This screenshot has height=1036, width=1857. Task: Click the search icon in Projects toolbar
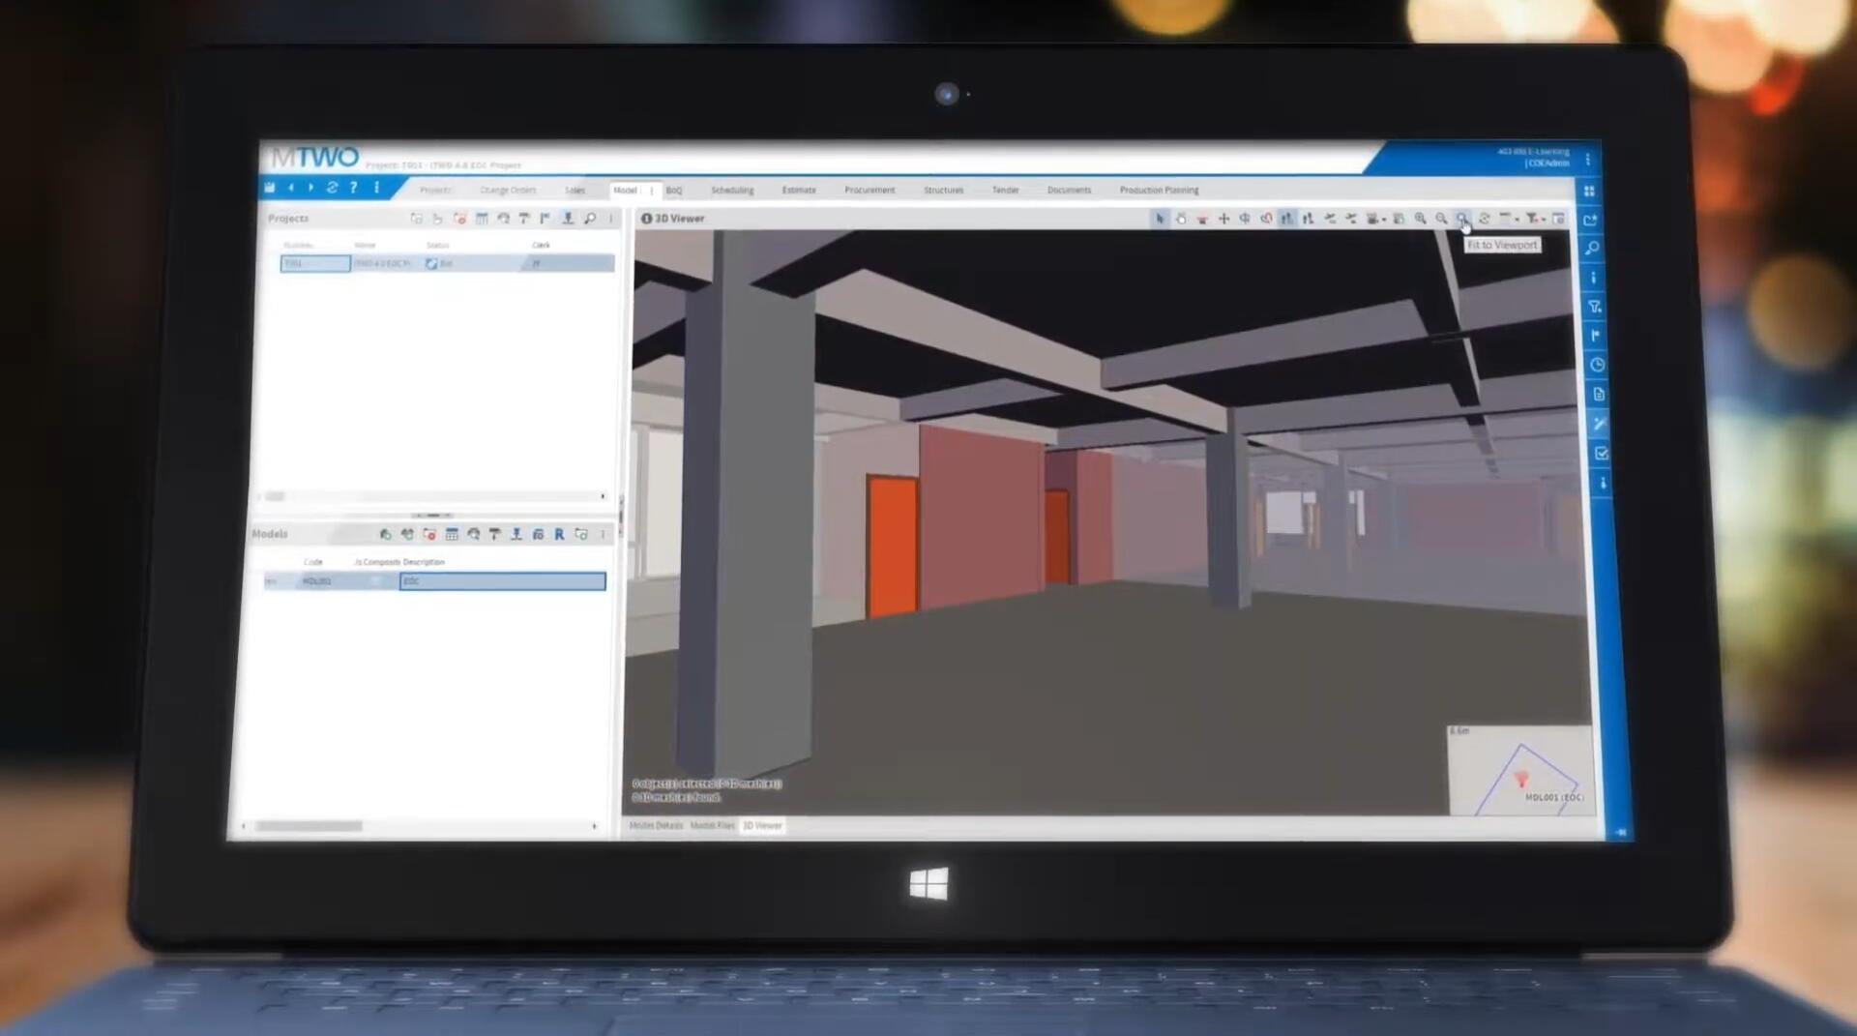[590, 219]
